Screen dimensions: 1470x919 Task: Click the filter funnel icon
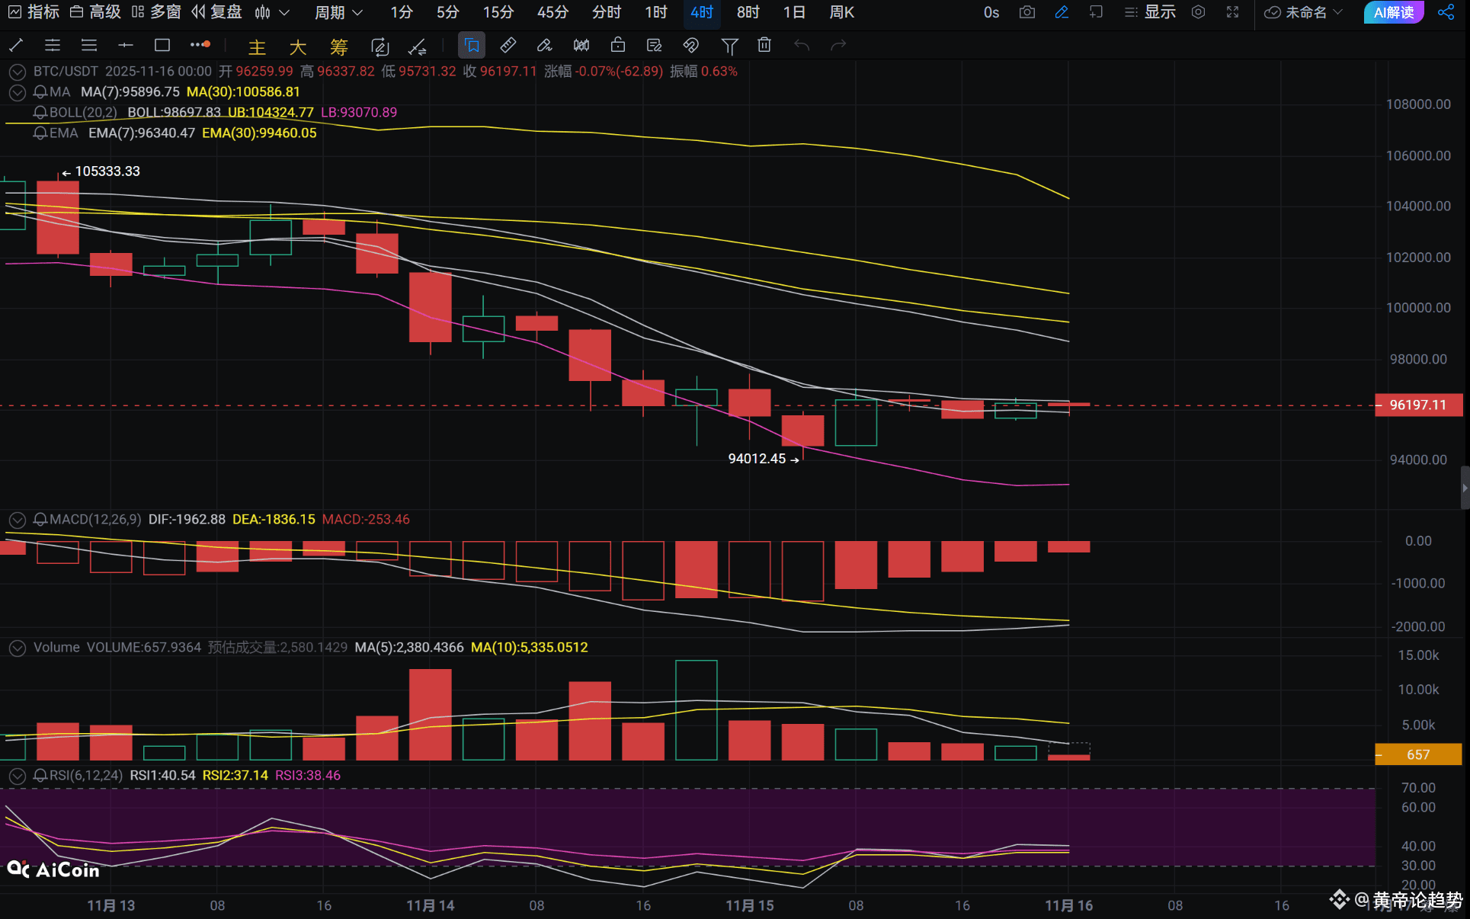[x=729, y=46]
